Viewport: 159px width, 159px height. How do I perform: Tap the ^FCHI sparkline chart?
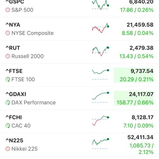click(100, 120)
